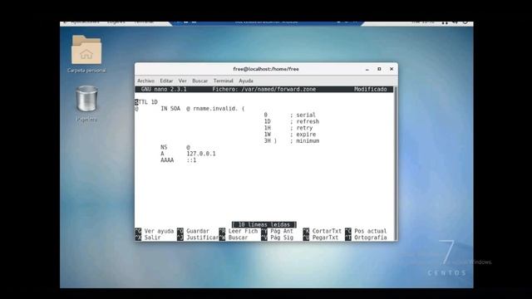Click 'PegarTxt' nano shortcut
This screenshot has width=532, height=299.
pyautogui.click(x=325, y=238)
